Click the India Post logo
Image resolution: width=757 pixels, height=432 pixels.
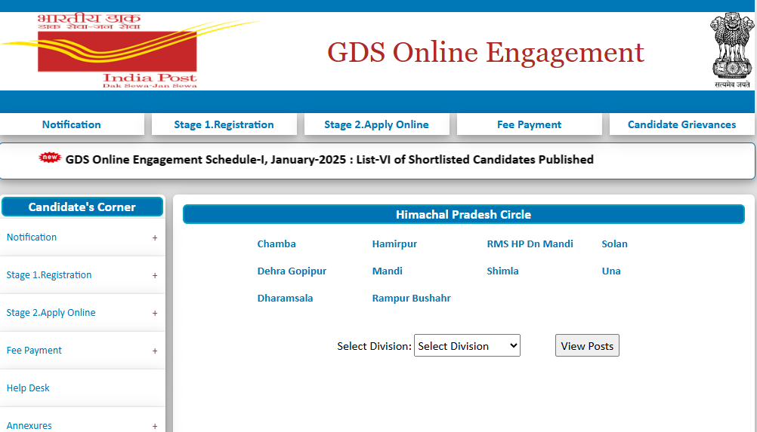pyautogui.click(x=117, y=51)
